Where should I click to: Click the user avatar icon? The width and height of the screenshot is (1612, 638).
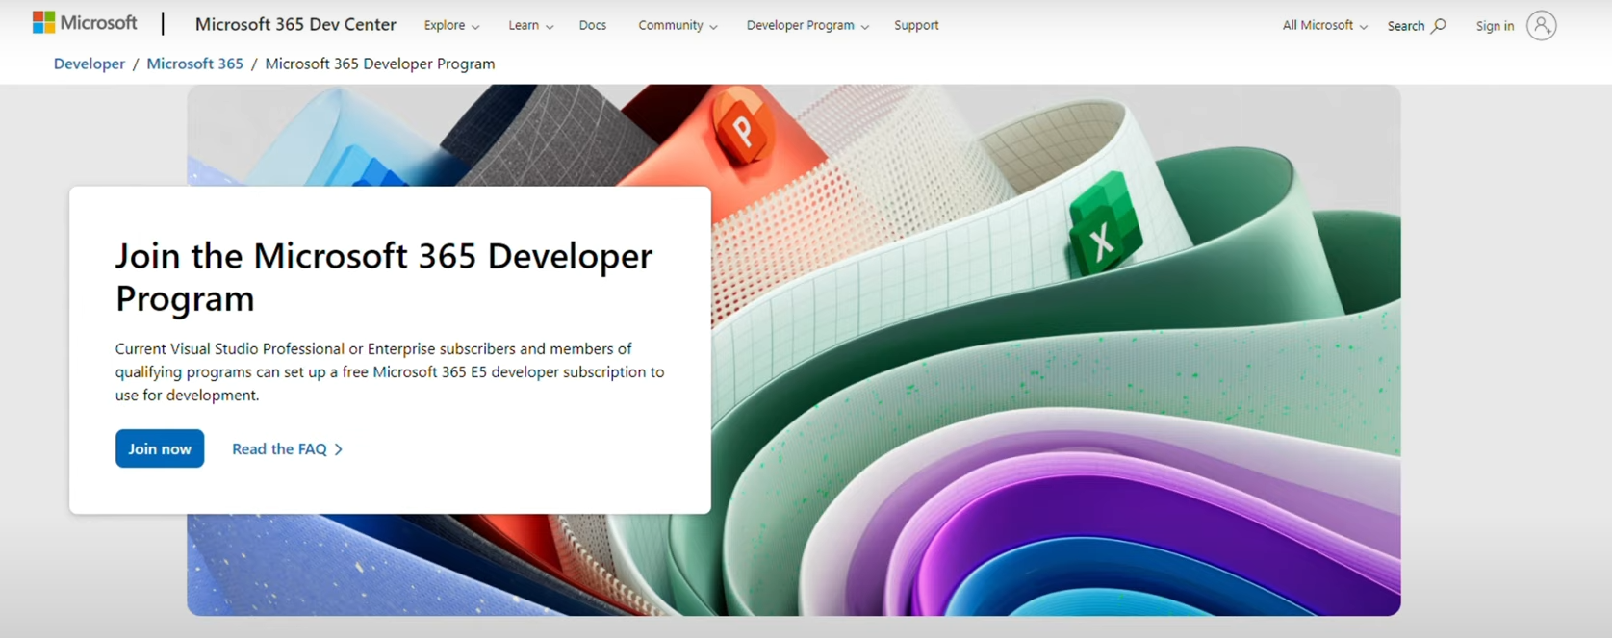pos(1541,26)
